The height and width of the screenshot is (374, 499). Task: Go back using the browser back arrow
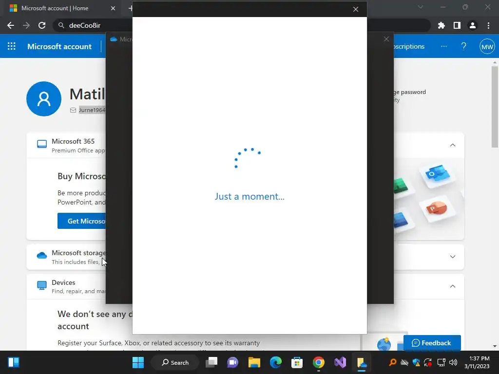11,25
